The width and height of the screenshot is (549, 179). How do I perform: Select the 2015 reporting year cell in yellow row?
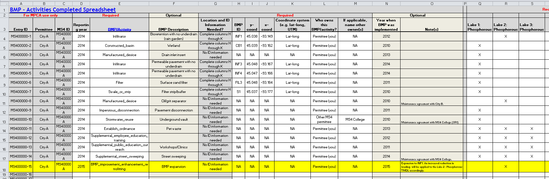click(81, 166)
